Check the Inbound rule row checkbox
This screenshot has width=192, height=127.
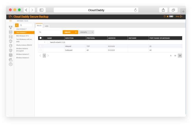(40, 46)
